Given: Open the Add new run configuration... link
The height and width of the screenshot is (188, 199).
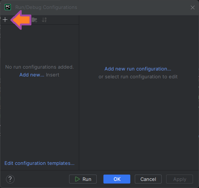Looking at the screenshot, I should click(x=138, y=69).
